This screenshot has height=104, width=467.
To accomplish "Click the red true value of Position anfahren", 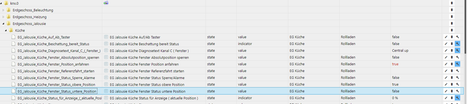I will click(x=395, y=64).
